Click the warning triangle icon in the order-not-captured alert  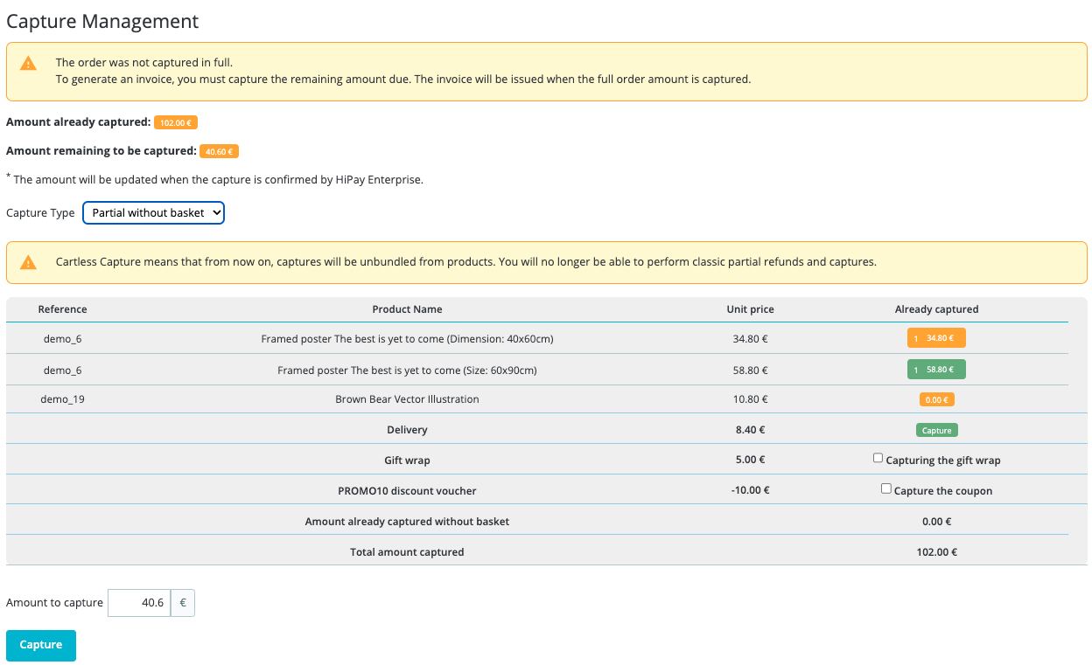[29, 63]
